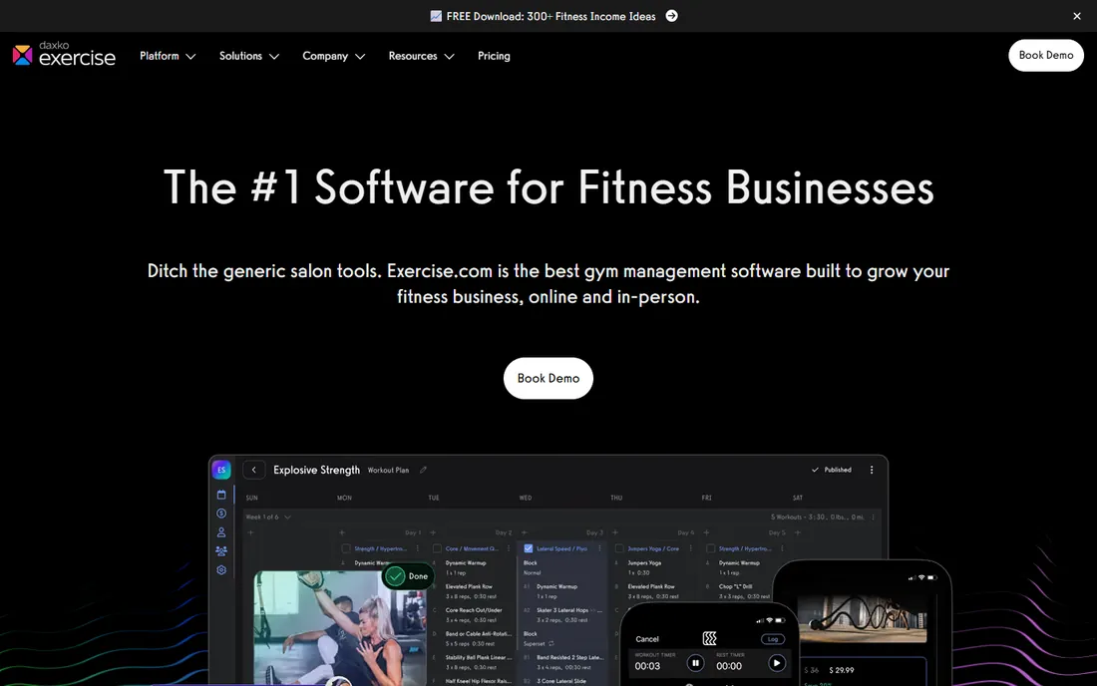Click the Core Reach Out/Under exercise
The width and height of the screenshot is (1097, 686).
pos(474,610)
